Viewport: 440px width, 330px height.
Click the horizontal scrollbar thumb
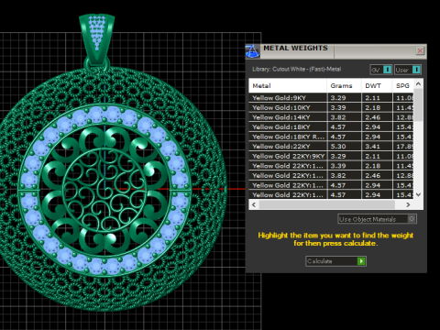(327, 204)
